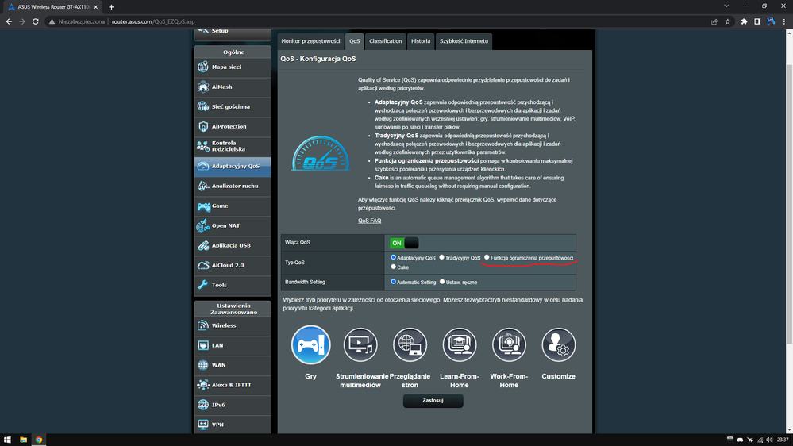Switch to the Classification tab
The height and width of the screenshot is (446, 793).
(385, 41)
